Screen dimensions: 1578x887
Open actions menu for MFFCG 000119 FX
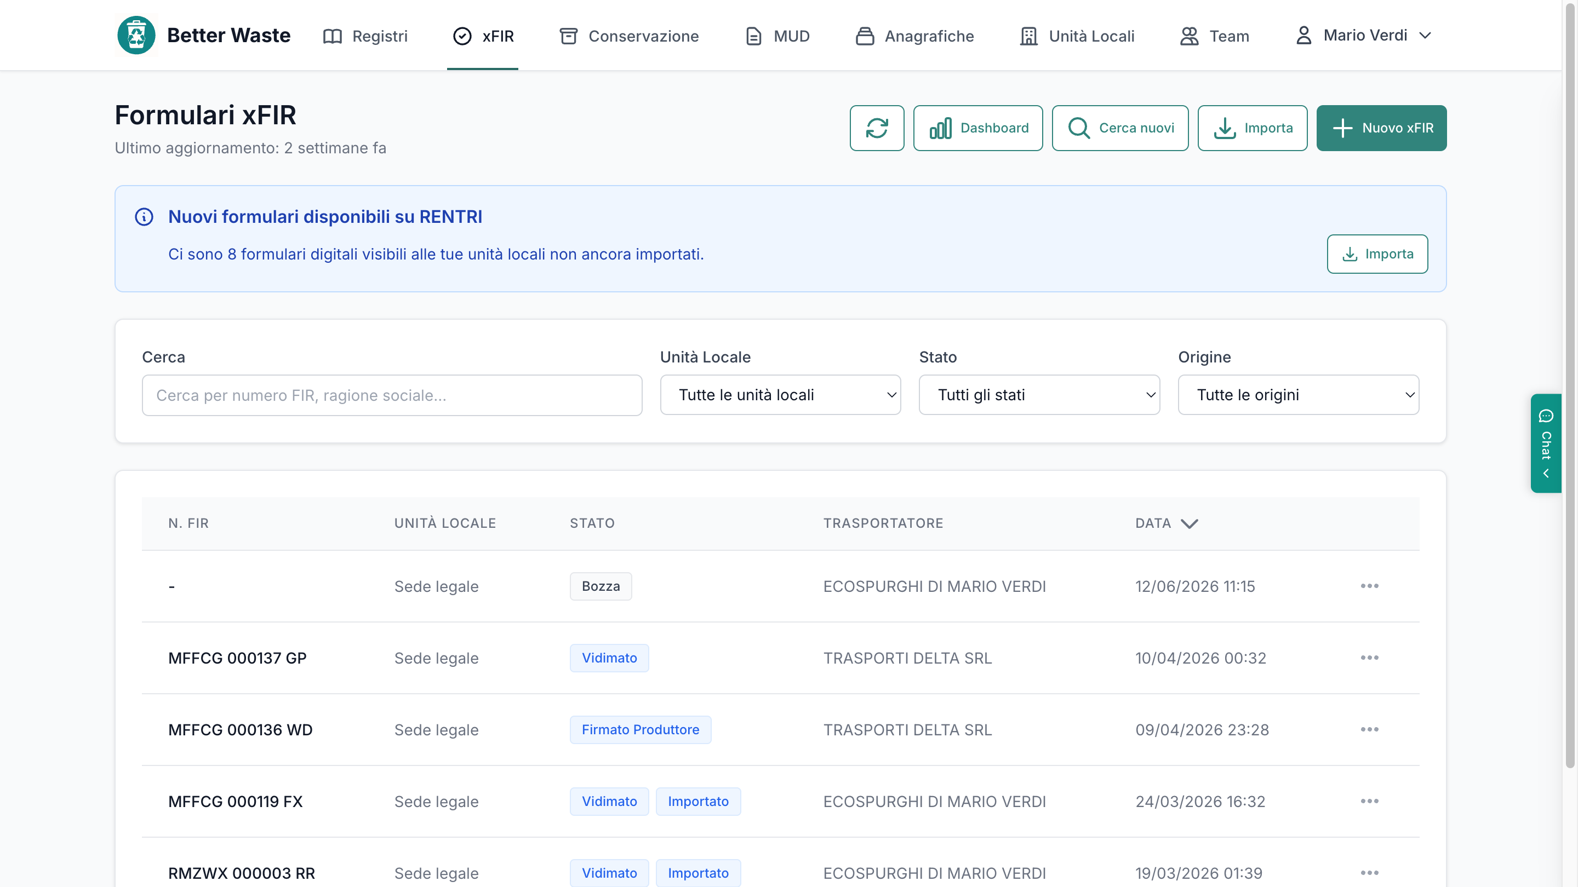pos(1369,800)
